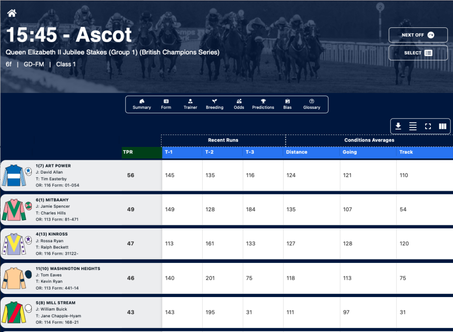View the Bias section
The image size is (453, 332).
(288, 104)
